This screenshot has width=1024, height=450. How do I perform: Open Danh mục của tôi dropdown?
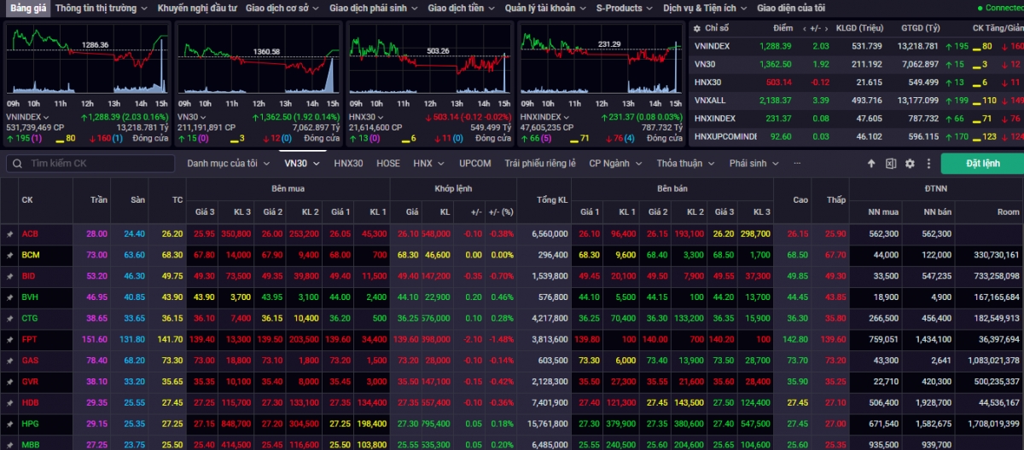pos(228,163)
